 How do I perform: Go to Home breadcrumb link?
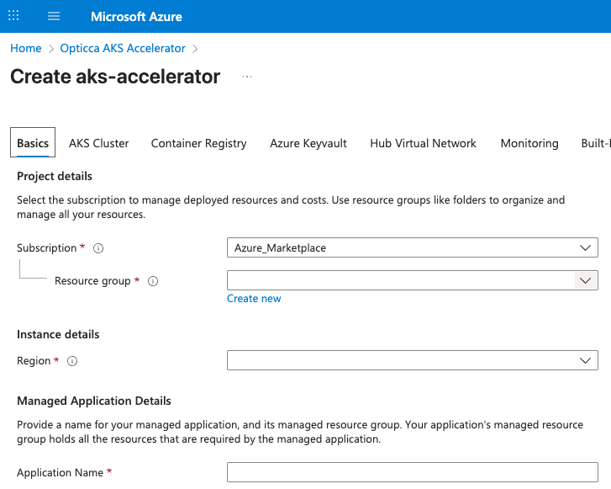[26, 49]
